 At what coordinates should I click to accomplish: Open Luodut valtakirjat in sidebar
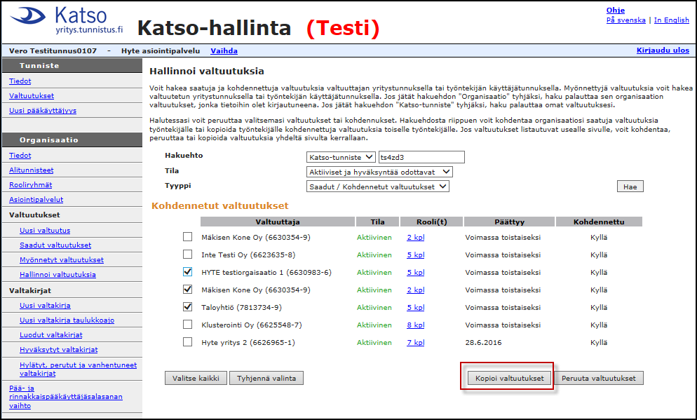pos(50,334)
